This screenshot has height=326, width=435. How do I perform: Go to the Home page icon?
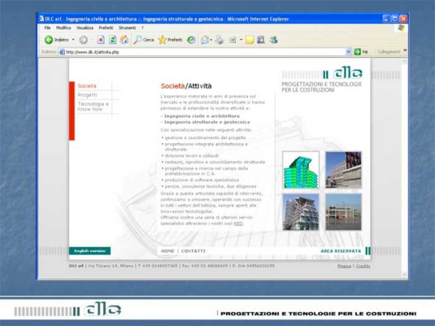click(x=124, y=40)
